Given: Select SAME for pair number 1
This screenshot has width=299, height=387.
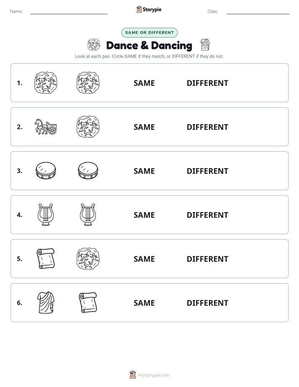Looking at the screenshot, I should (144, 83).
